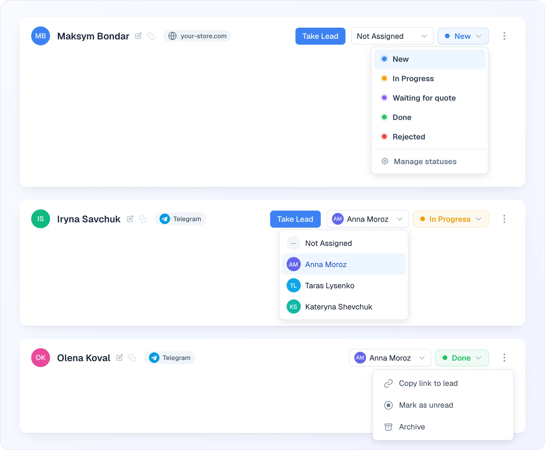The image size is (545, 450).
Task: Open the three-dot menu for Olena Koval
Action: pos(504,358)
